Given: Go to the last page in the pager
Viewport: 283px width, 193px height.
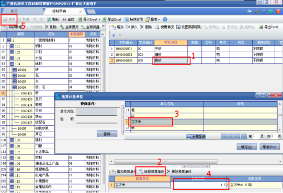Looking at the screenshot, I should [244, 137].
